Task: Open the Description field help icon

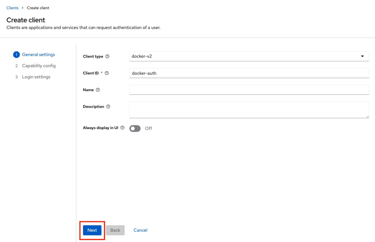Action: [x=108, y=106]
